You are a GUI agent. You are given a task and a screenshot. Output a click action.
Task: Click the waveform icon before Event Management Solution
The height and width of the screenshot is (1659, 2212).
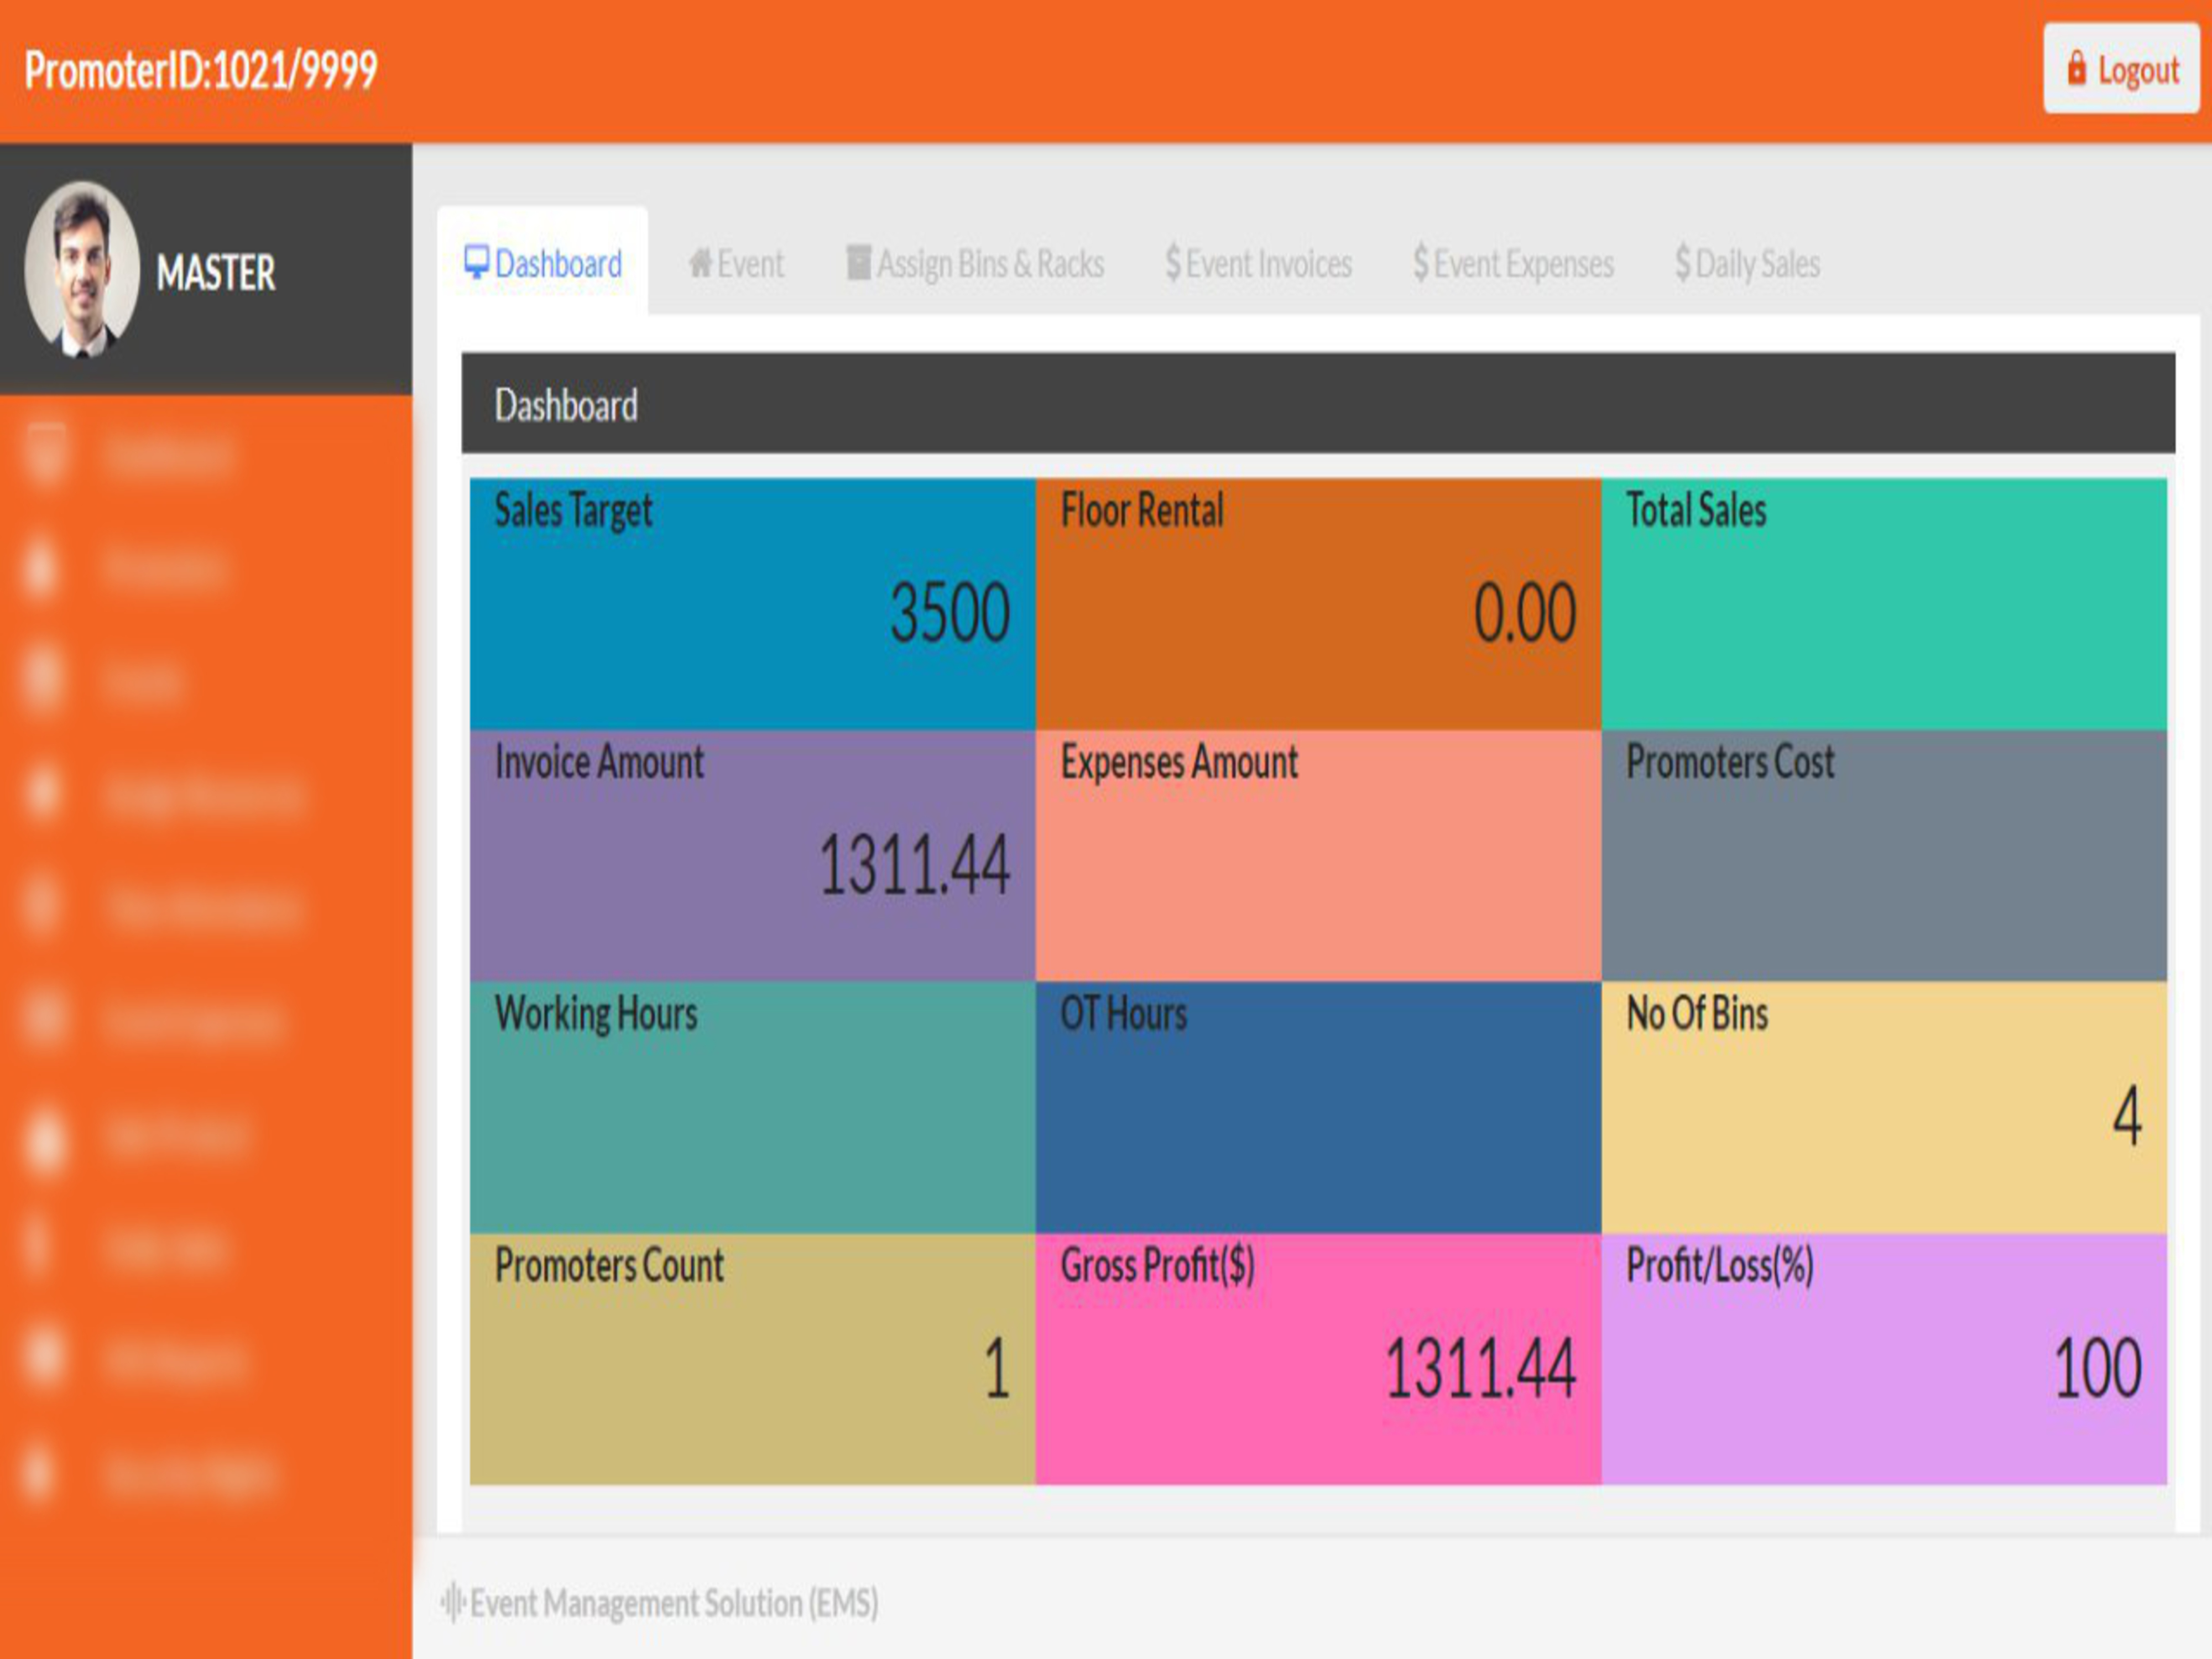click(x=453, y=1602)
